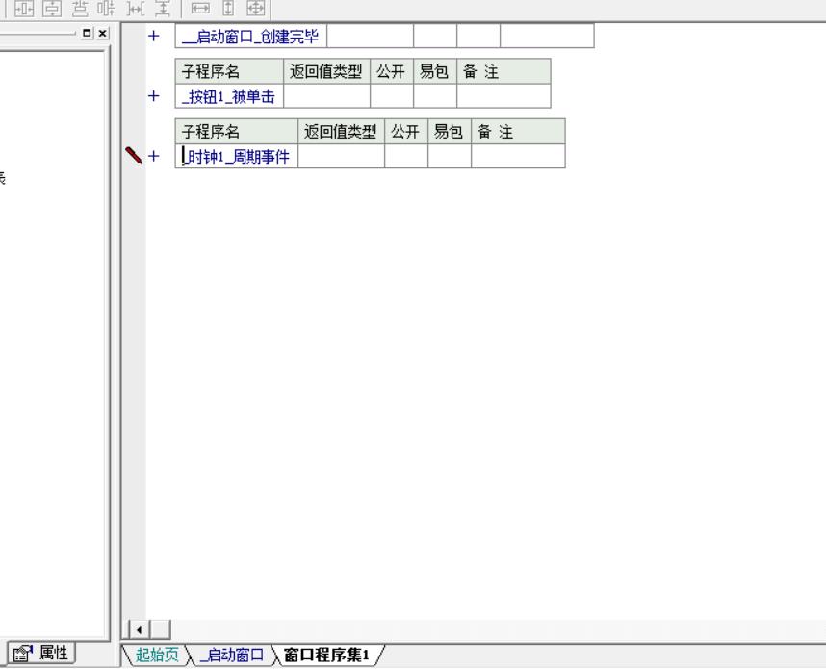826x669 pixels.
Task: Expand the _按钮1_被单击 subroutine
Action: pyautogui.click(x=152, y=96)
